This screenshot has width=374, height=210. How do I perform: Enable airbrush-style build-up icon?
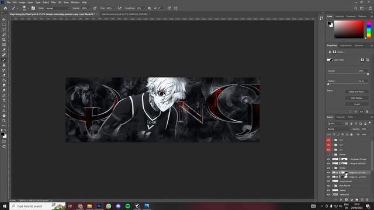(119, 8)
